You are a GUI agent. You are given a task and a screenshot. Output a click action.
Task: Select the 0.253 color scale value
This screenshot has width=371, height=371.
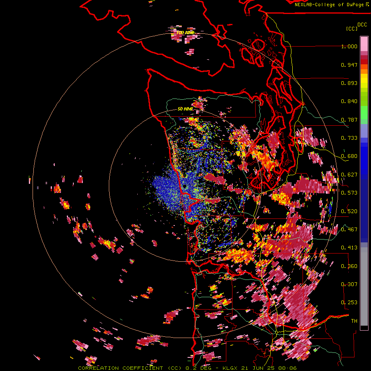349,303
